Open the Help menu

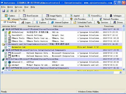coord(33,7)
